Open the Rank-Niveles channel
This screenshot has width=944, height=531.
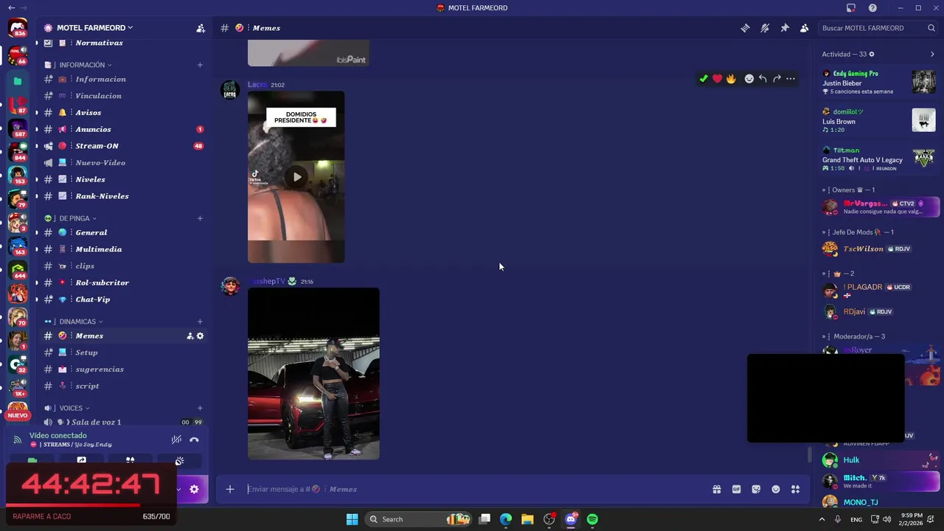click(x=122, y=196)
